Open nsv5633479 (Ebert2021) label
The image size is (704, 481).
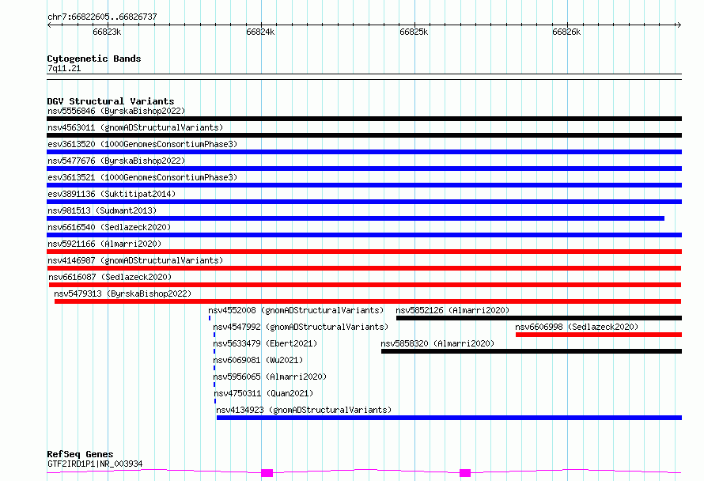[265, 343]
